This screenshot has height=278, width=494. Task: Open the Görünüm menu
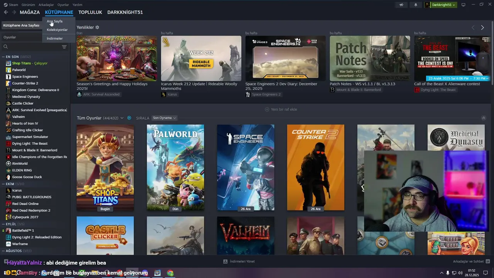28,5
